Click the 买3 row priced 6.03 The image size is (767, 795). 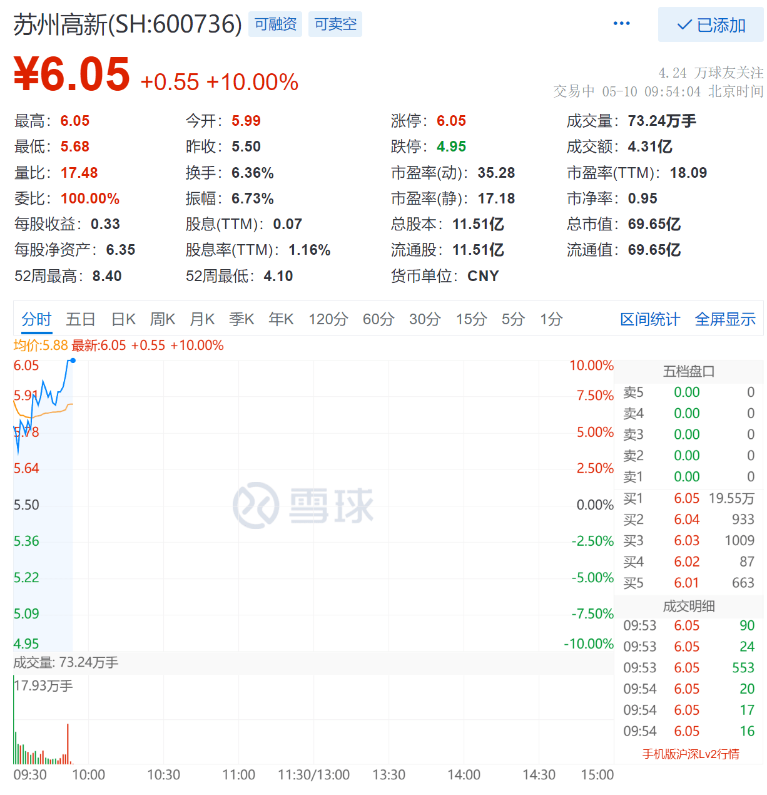click(689, 540)
